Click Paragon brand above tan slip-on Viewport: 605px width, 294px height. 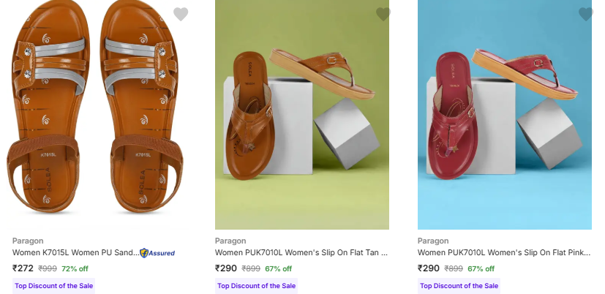pyautogui.click(x=230, y=241)
